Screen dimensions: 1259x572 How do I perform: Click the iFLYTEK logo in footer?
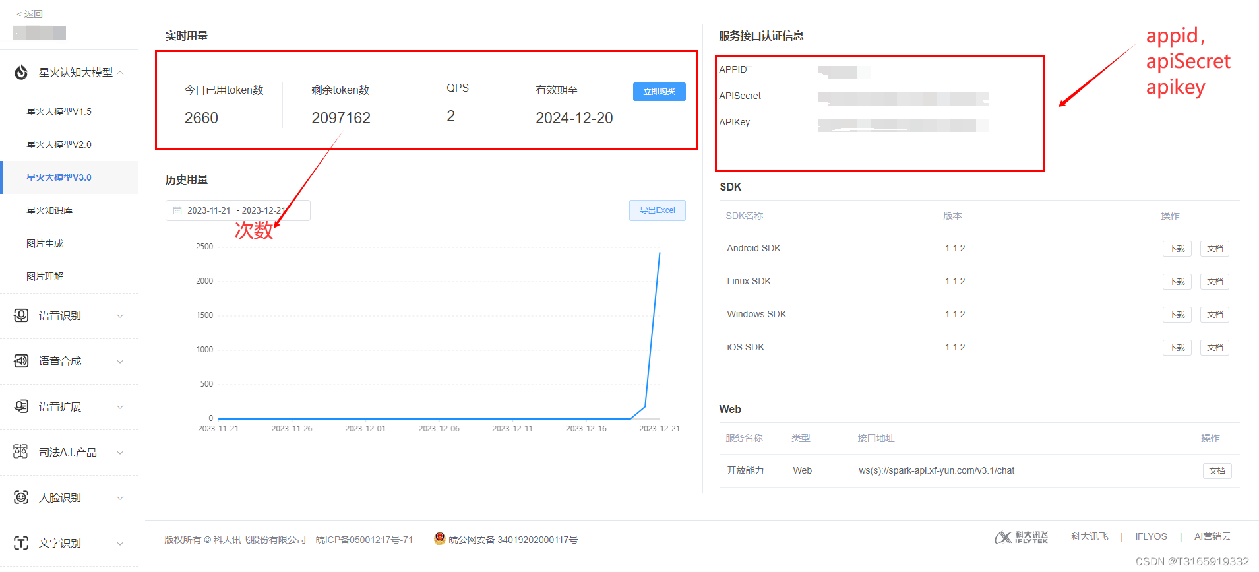[1021, 537]
